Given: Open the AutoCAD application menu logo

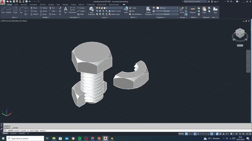Looking at the screenshot, I should tap(2, 2).
